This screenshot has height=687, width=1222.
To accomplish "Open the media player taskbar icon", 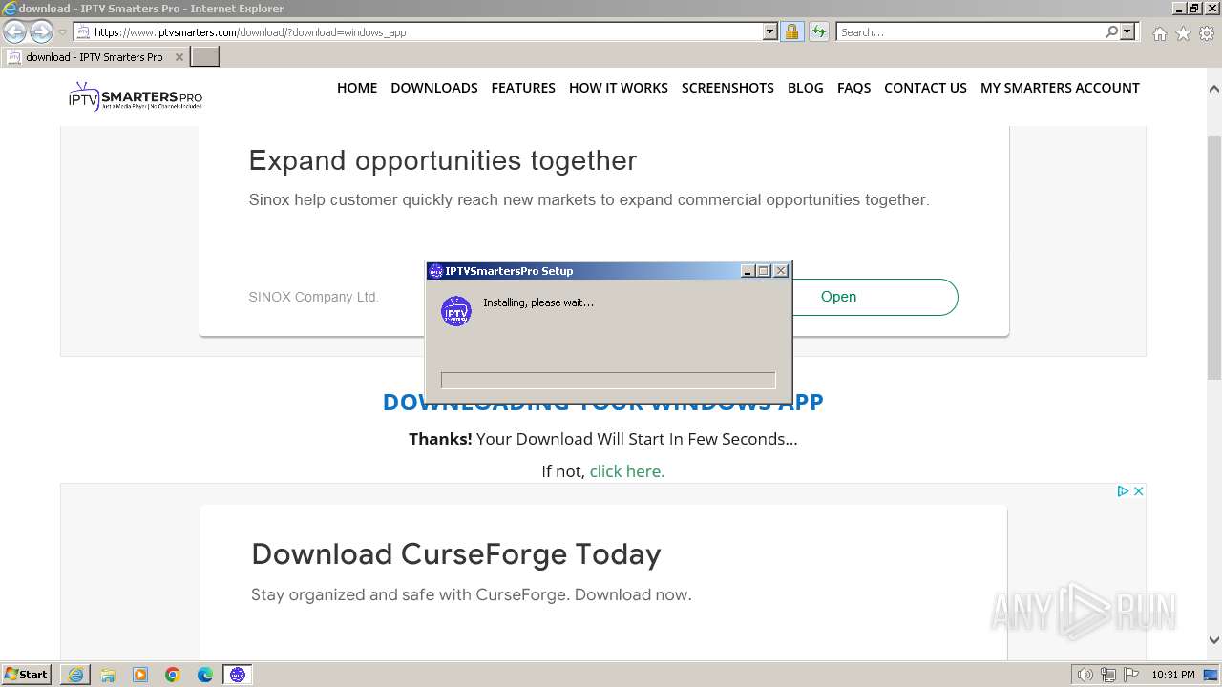I will click(x=140, y=675).
